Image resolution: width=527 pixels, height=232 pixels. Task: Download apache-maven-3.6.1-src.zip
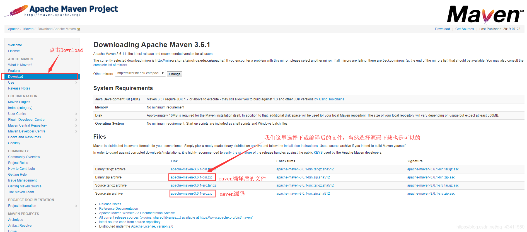click(192, 194)
